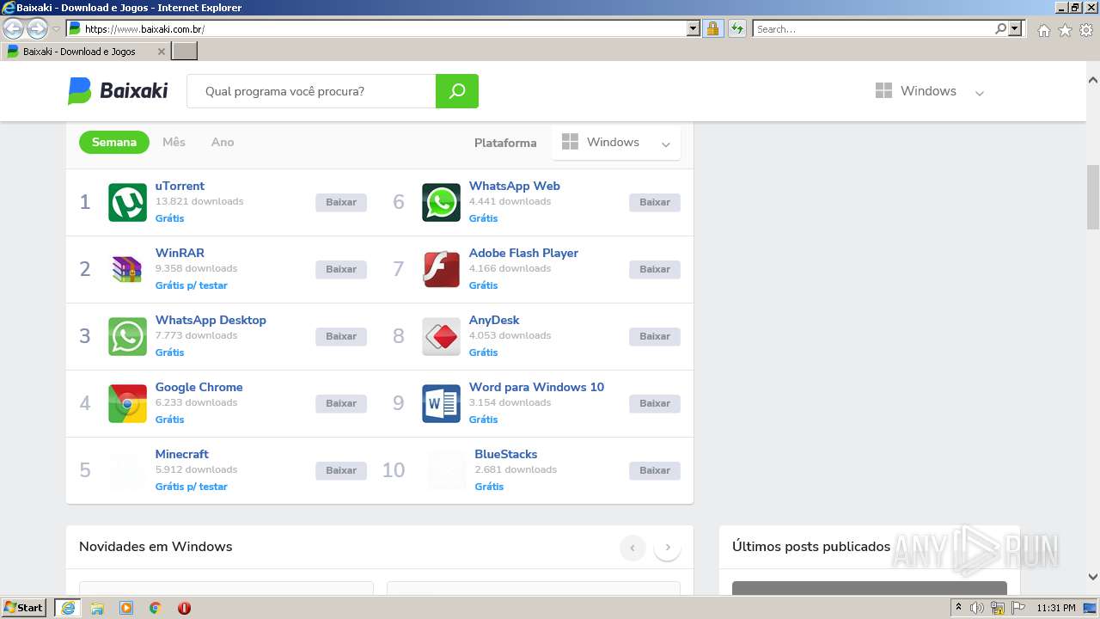Image resolution: width=1100 pixels, height=619 pixels.
Task: Open a new browser tab
Action: 185,52
